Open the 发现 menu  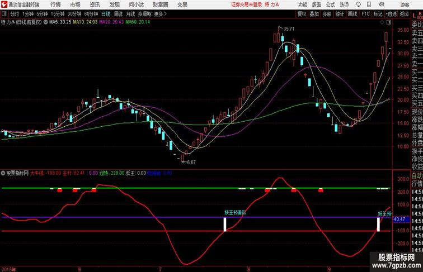coord(114,4)
